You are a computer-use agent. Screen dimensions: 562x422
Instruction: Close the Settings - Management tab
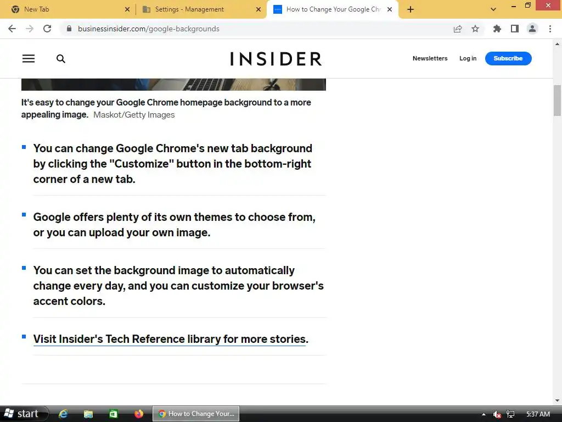coord(258,9)
